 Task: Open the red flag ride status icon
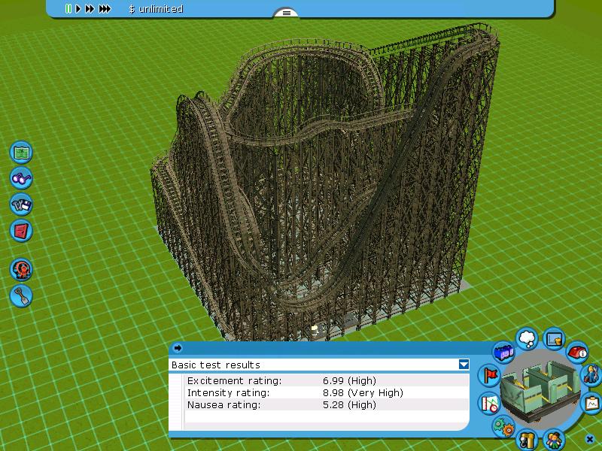(489, 375)
